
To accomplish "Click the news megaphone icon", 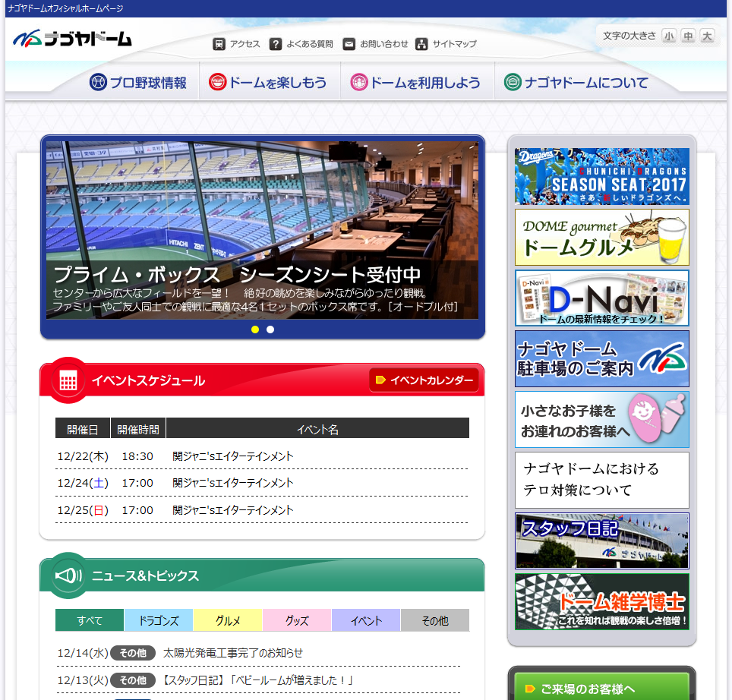I will tap(68, 575).
